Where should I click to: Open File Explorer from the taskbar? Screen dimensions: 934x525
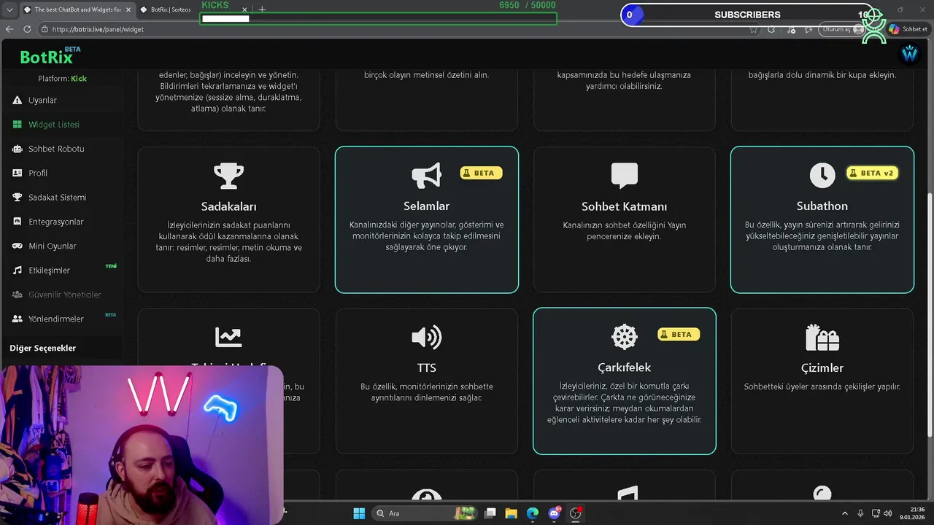(x=512, y=513)
